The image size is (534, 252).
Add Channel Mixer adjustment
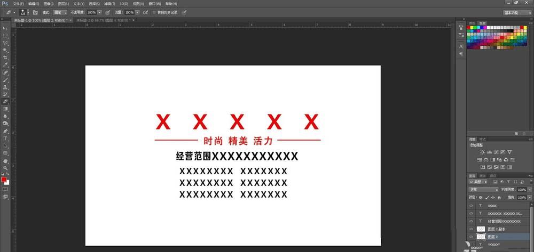click(506, 160)
